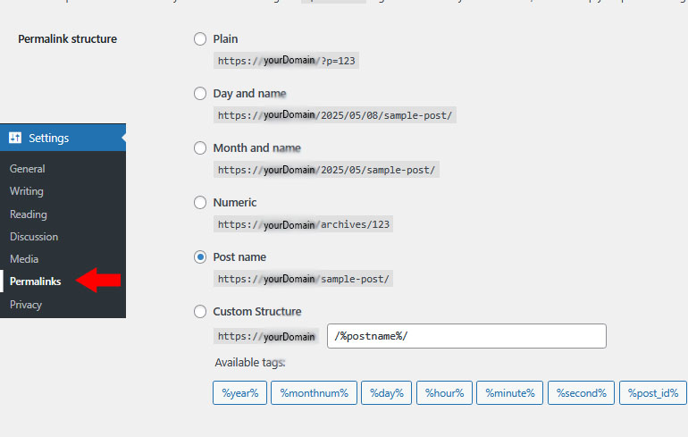Choose the Custom Structure radio option
Screen dimensions: 688x437
point(200,312)
